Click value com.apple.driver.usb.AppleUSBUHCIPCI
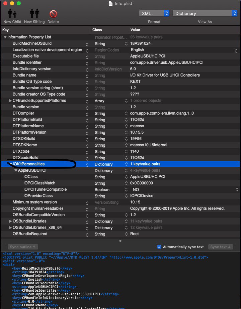Viewport: 241px width, 309px height. 167,62
